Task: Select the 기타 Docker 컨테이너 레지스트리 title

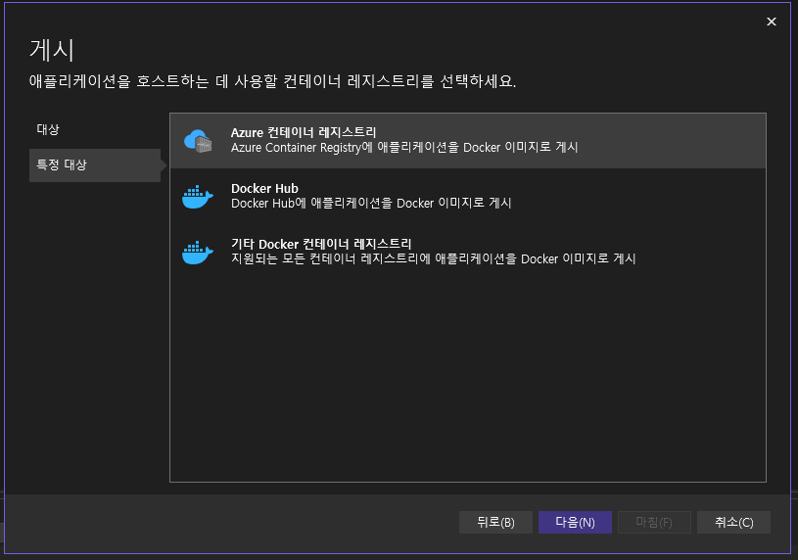Action: point(321,244)
